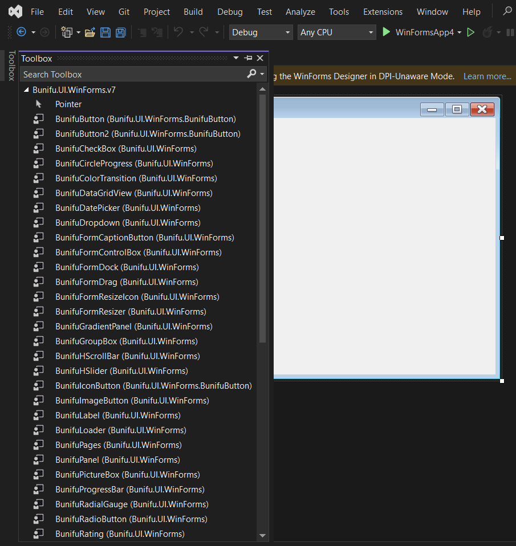The width and height of the screenshot is (516, 546).
Task: Open the Debug menu
Action: tap(230, 12)
